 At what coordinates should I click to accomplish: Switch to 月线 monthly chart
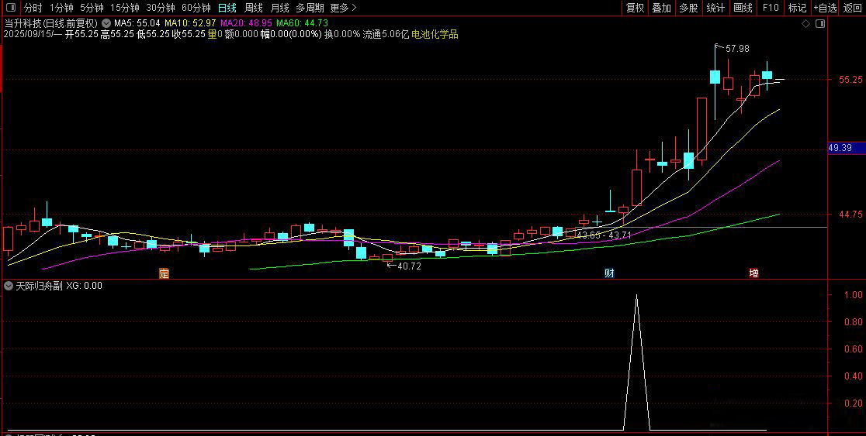(280, 8)
